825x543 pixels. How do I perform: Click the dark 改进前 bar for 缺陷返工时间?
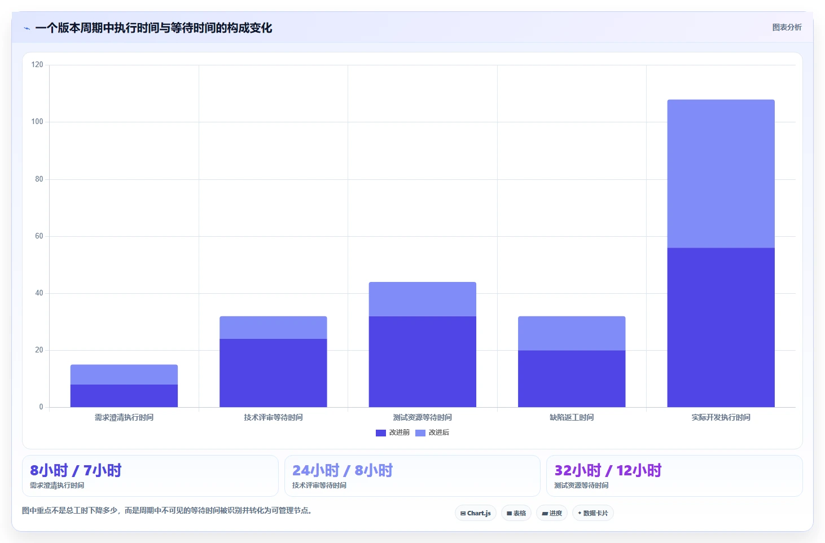pos(572,378)
